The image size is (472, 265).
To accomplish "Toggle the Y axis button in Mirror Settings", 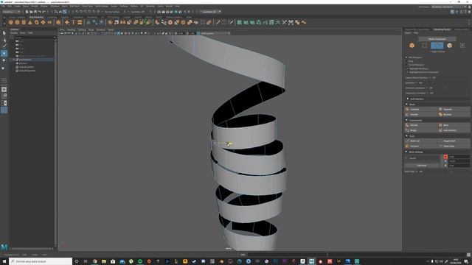I will (x=445, y=161).
